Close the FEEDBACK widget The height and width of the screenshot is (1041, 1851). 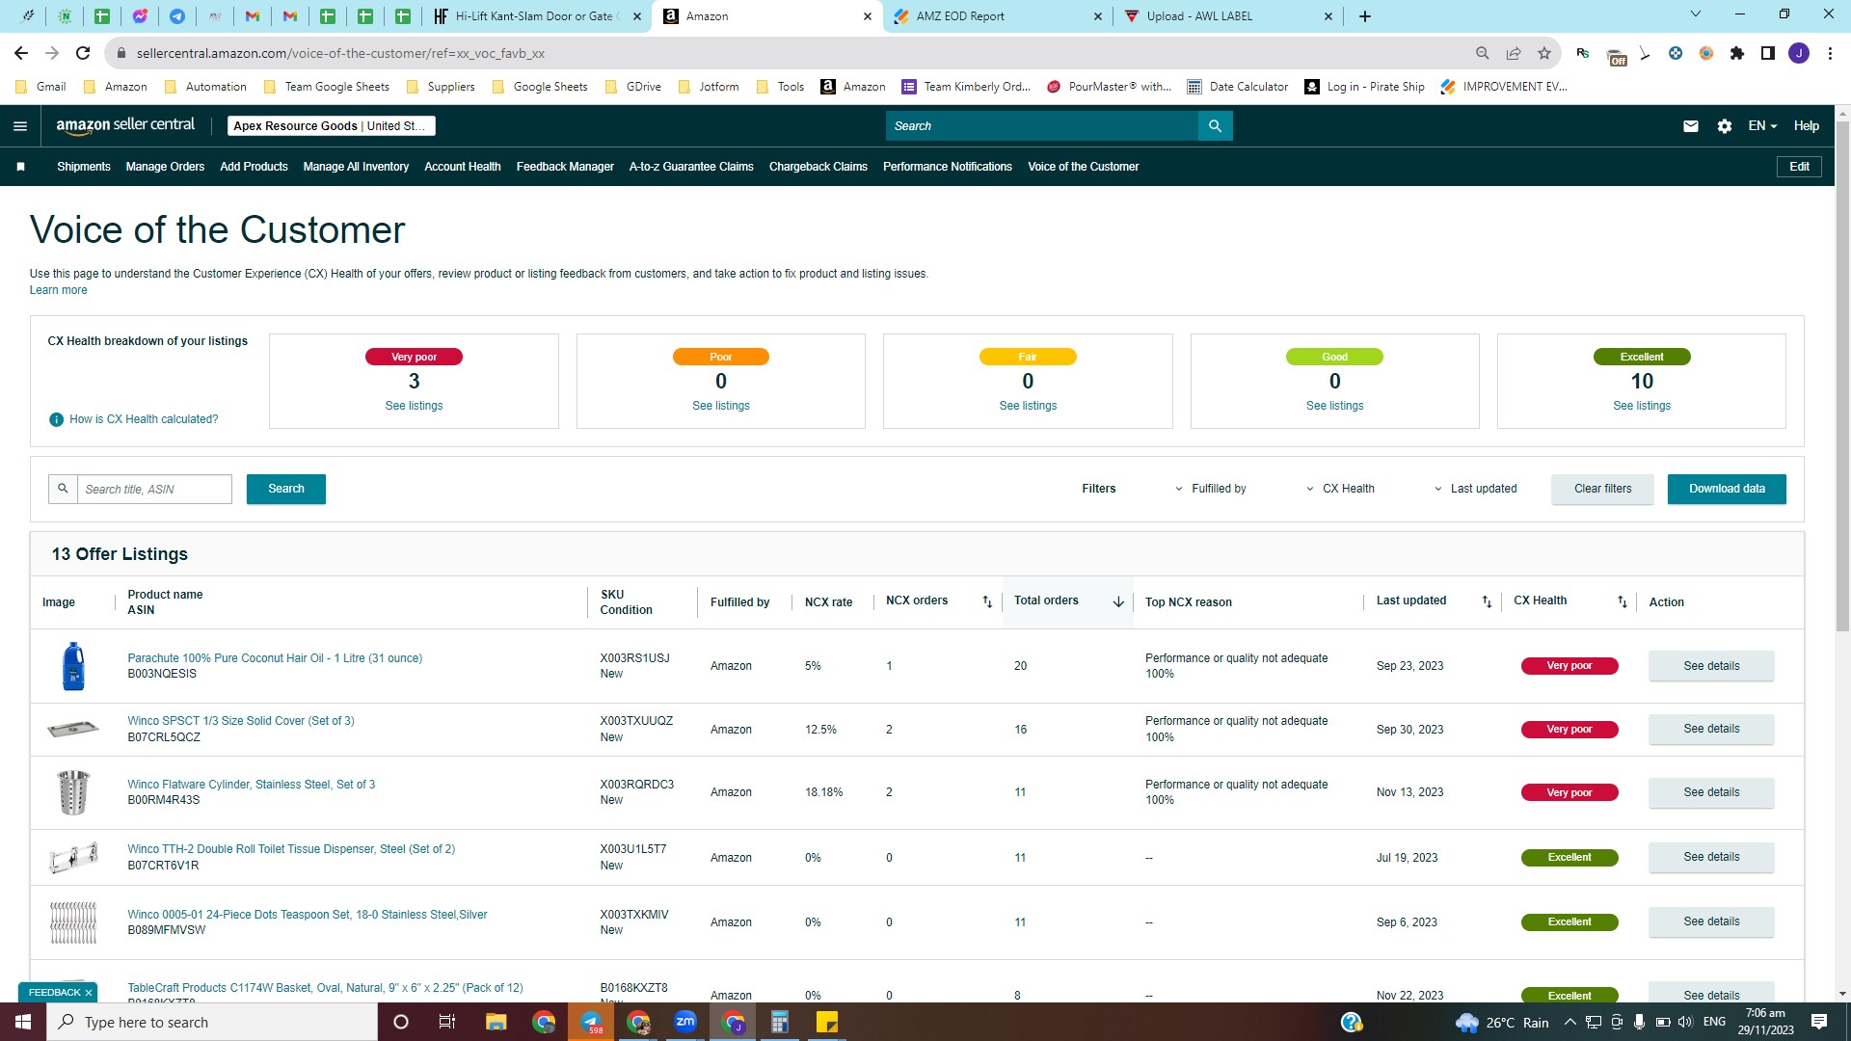[x=89, y=993]
